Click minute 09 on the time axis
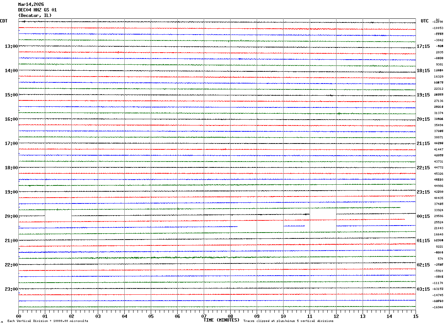Image resolution: width=445 pixels, height=326 pixels. click(257, 316)
